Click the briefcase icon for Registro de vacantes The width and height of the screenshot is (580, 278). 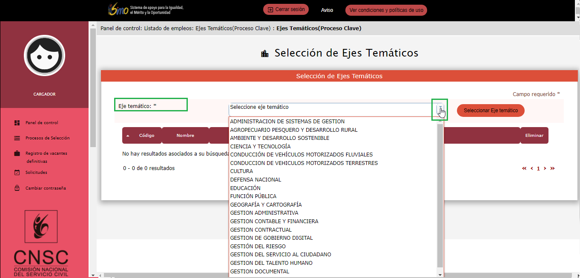tap(17, 153)
